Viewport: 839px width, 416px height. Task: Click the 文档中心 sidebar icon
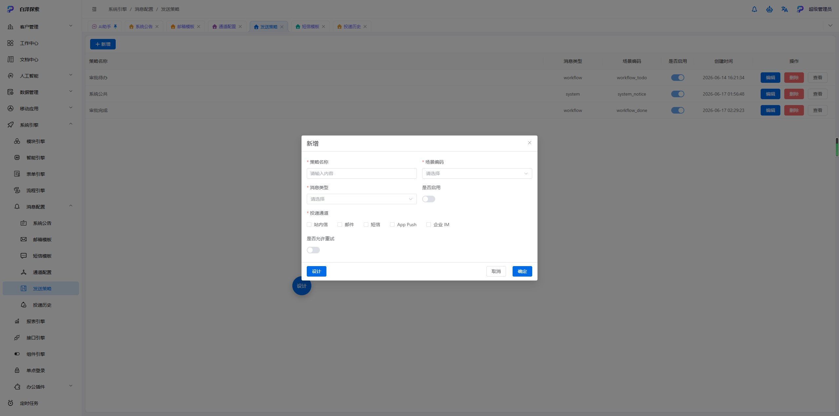[10, 59]
